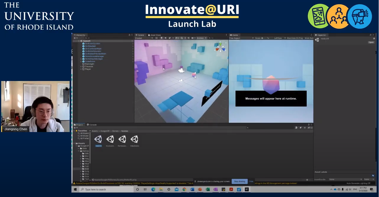Toggle the Scene view lighting bulb icon

click(x=161, y=38)
